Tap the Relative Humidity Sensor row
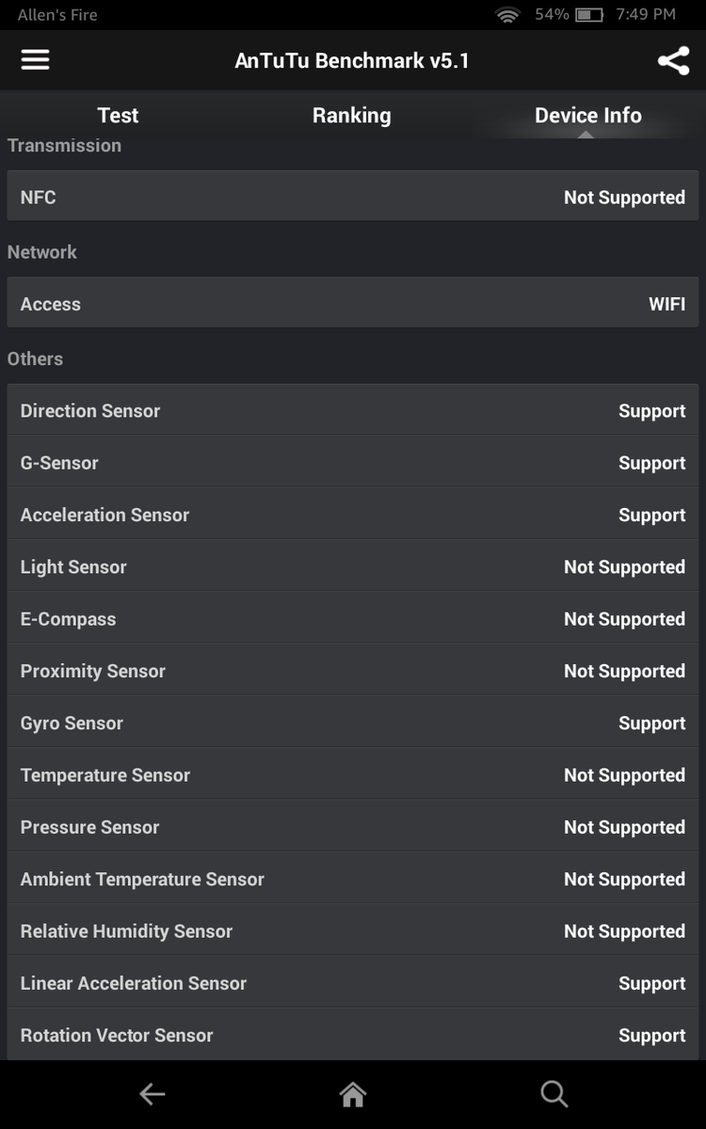Viewport: 706px width, 1129px height. (x=353, y=930)
